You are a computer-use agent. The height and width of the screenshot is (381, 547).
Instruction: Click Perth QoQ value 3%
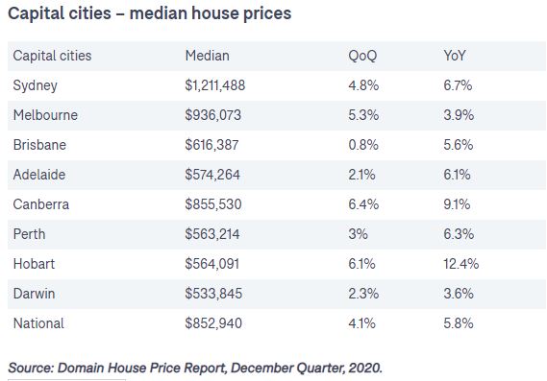[x=358, y=234]
